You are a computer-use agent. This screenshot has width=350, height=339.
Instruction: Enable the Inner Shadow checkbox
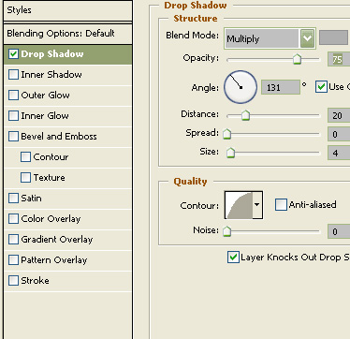pyautogui.click(x=13, y=75)
